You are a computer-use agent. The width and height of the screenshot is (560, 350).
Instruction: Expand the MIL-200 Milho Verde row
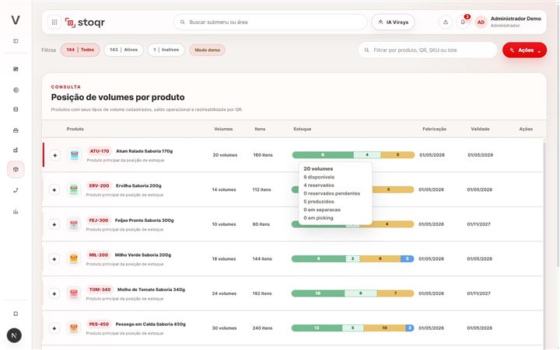point(54,259)
